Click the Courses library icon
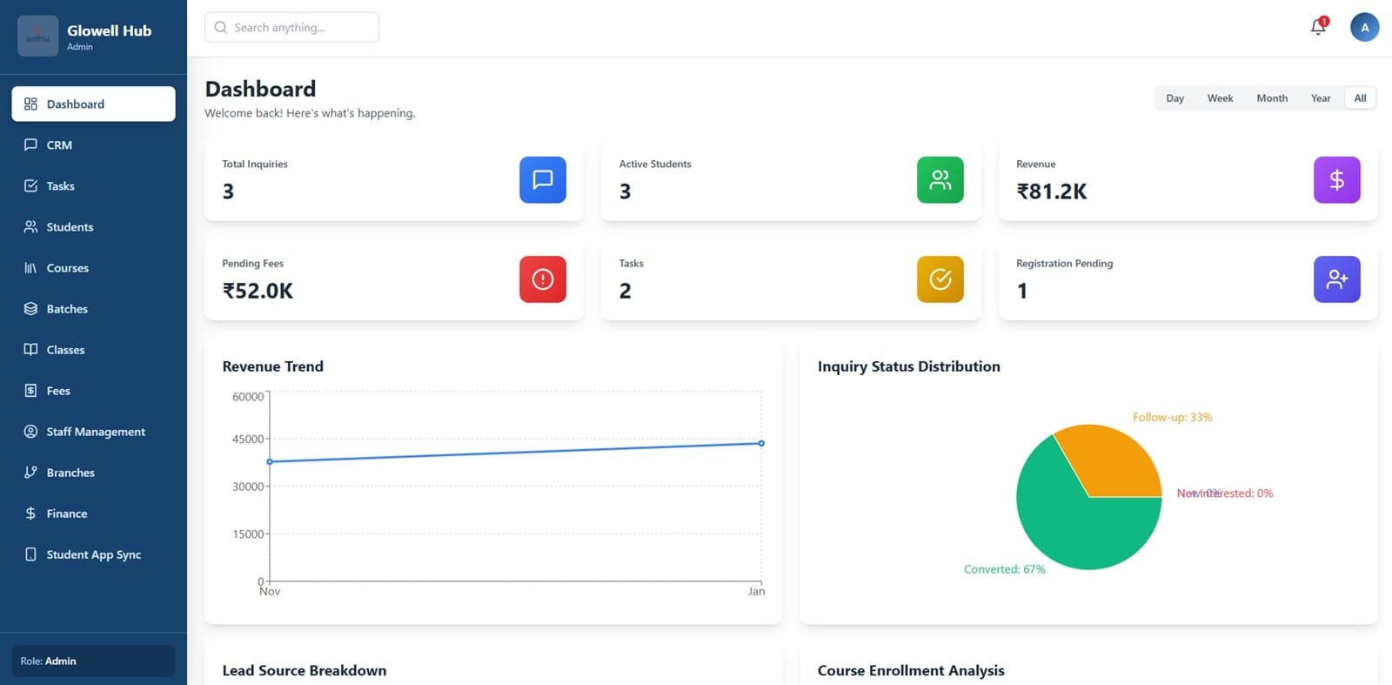 [x=30, y=267]
